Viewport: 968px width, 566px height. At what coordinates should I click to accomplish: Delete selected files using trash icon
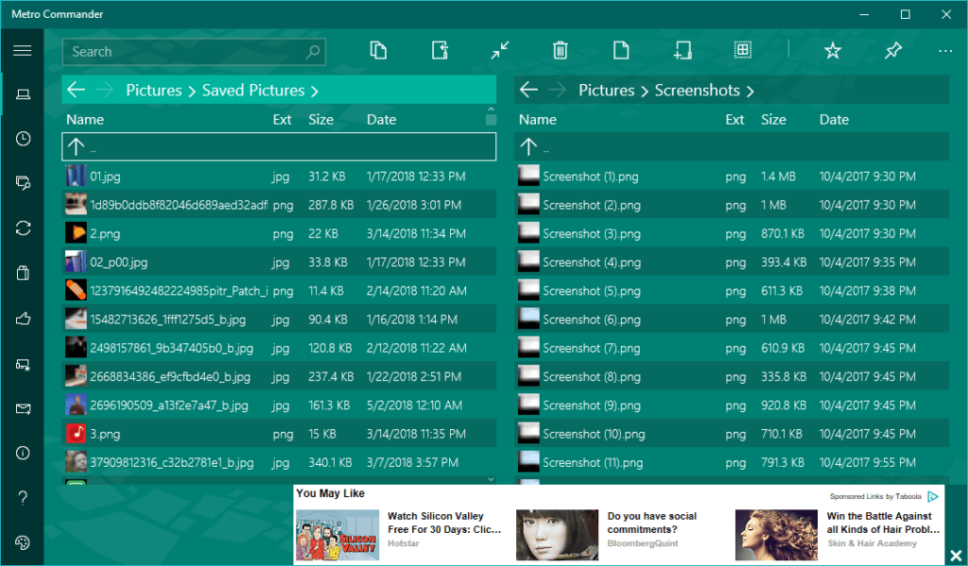[x=560, y=50]
